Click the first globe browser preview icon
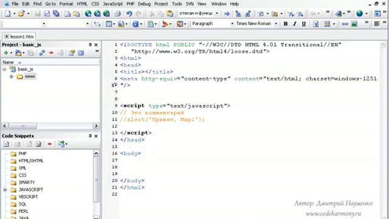This screenshot has width=389, height=219. click(x=88, y=13)
